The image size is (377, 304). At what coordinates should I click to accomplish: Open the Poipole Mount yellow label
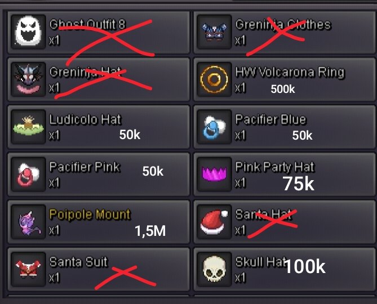[x=90, y=214]
